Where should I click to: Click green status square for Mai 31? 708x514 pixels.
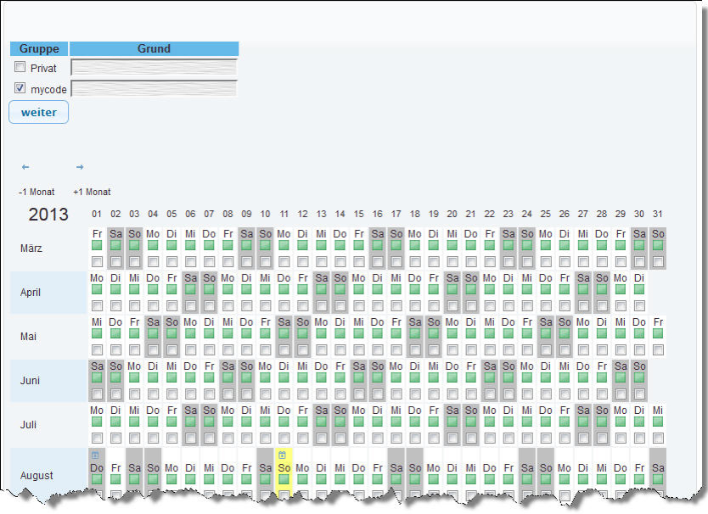pos(657,333)
